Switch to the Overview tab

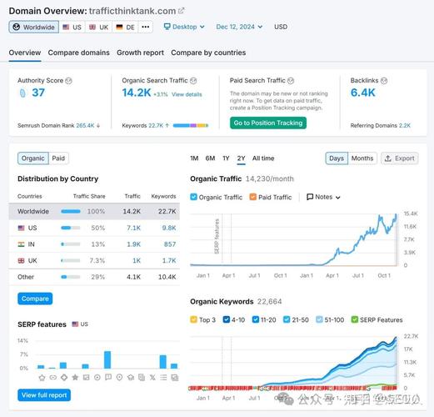click(25, 53)
